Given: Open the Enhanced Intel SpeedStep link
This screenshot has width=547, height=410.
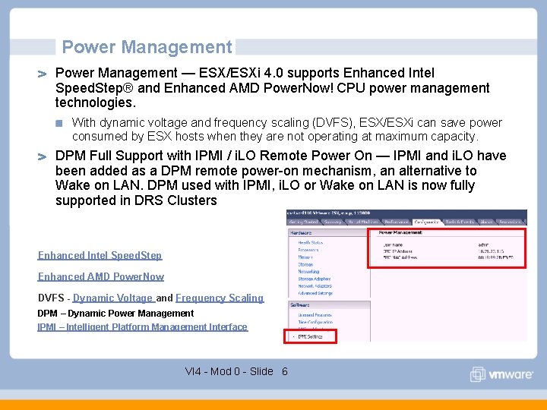Looking at the screenshot, I should [x=100, y=256].
